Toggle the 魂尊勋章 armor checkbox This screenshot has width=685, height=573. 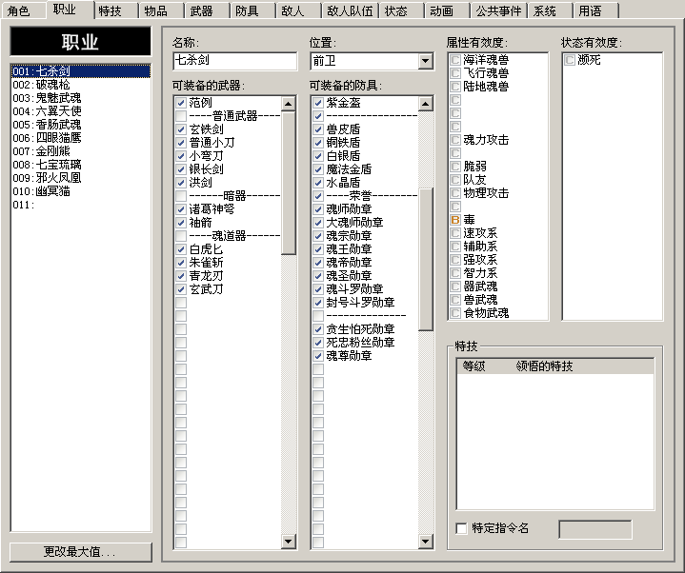318,356
